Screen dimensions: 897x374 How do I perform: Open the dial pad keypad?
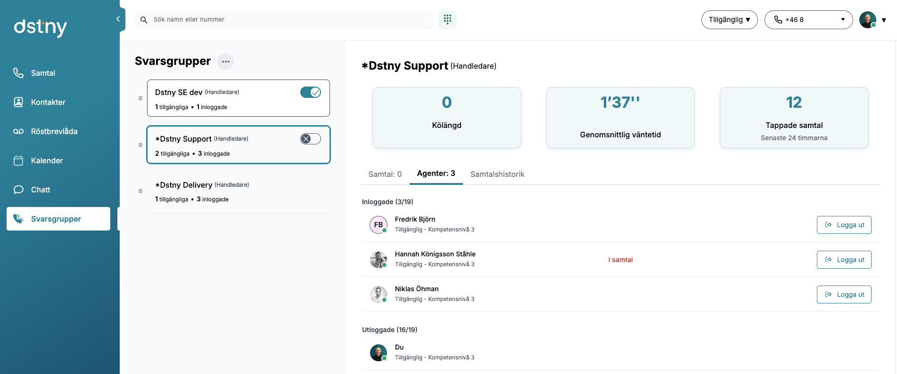tap(447, 19)
